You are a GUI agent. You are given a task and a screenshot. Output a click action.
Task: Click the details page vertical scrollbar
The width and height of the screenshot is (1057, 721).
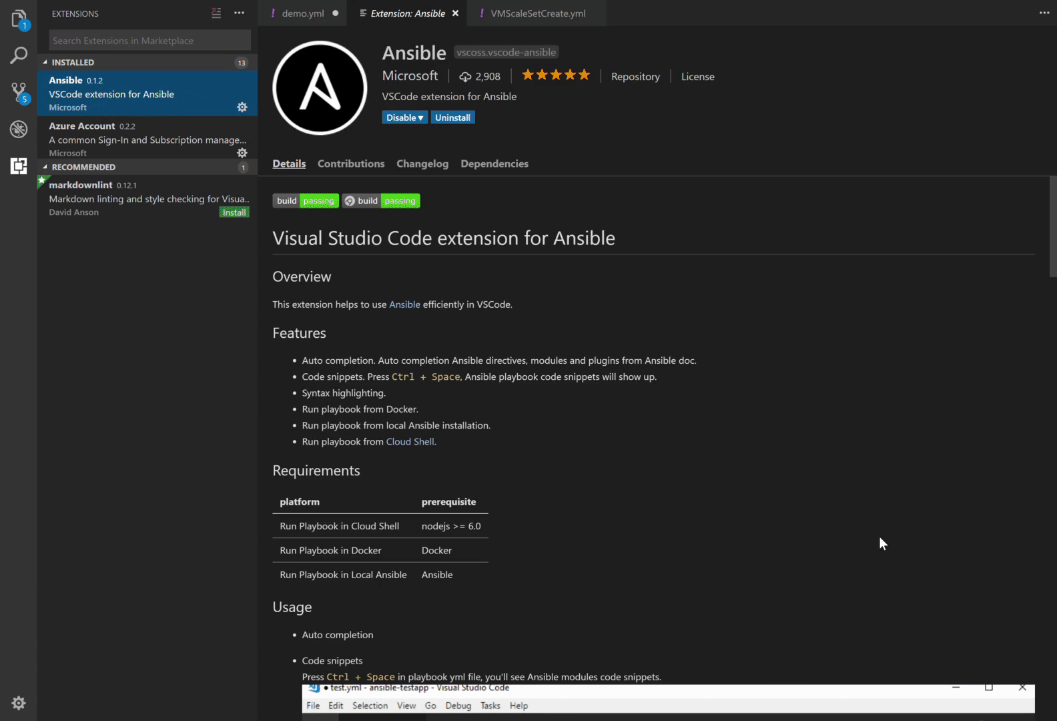tap(1053, 226)
